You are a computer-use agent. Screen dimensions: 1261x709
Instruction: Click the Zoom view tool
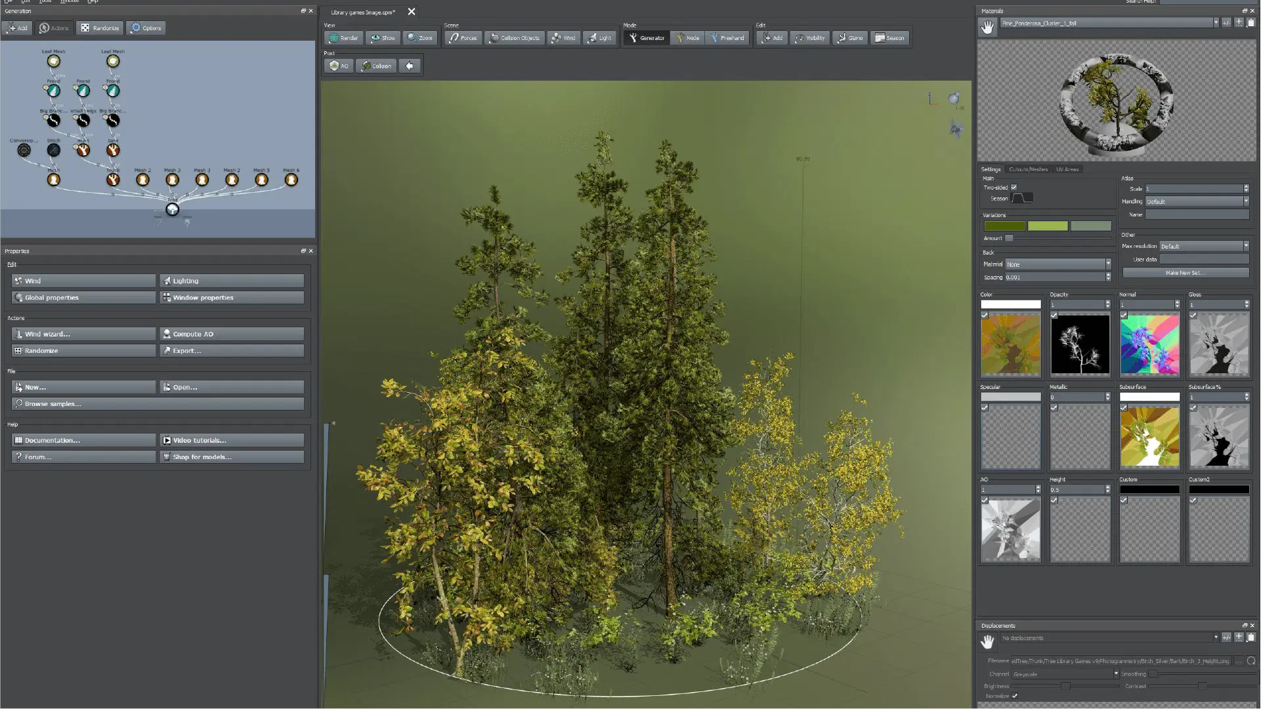419,38
